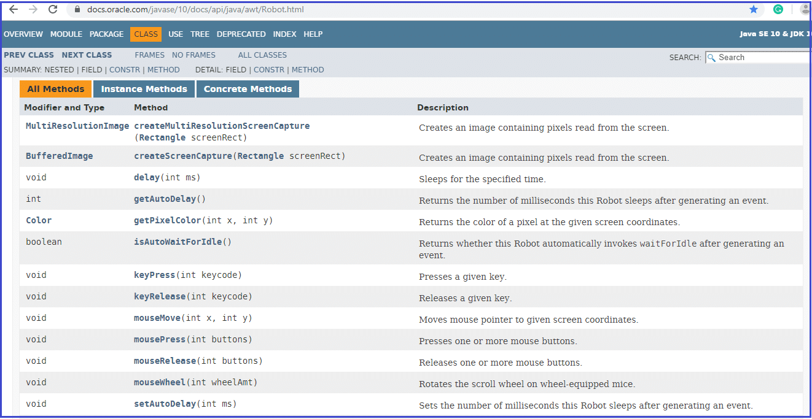Image resolution: width=812 pixels, height=419 pixels.
Task: Switch to the Instance Methods tab
Action: click(x=143, y=88)
